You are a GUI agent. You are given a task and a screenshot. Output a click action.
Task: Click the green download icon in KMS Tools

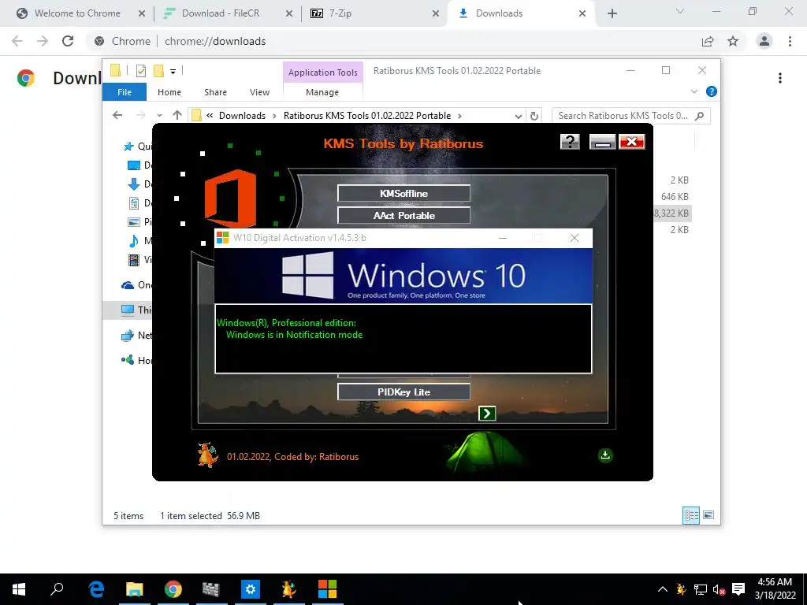click(605, 455)
